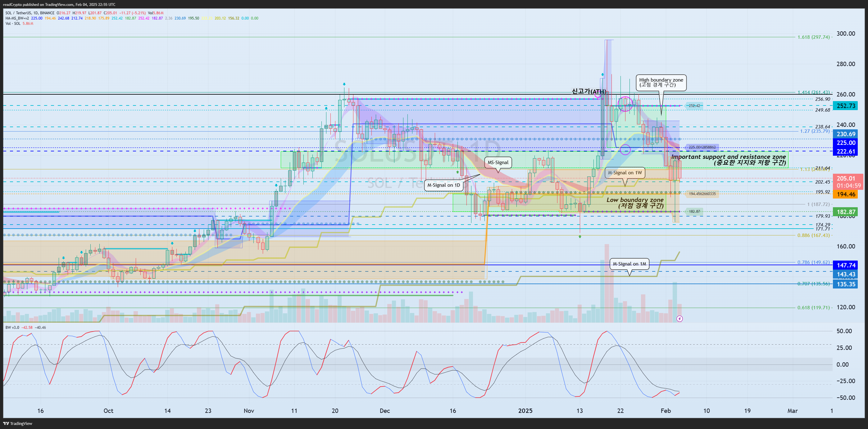
Task: Click the magenta circle on the 225.00 line
Action: (x=625, y=150)
